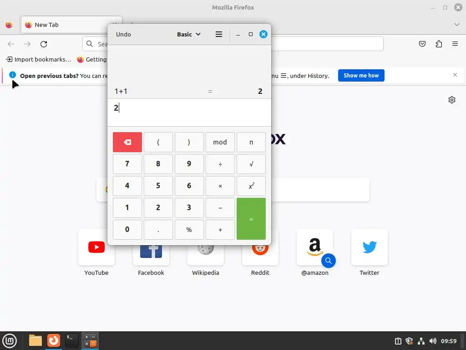This screenshot has height=350, width=466.
Task: Click the percent key
Action: click(x=189, y=230)
